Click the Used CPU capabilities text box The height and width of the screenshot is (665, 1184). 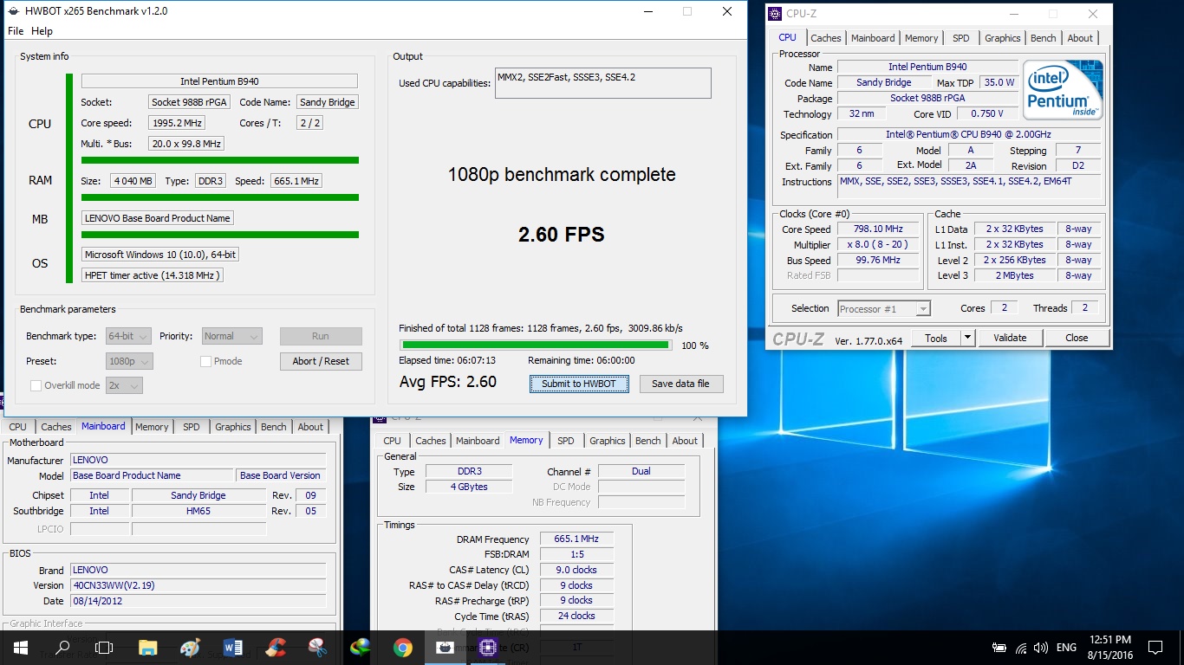[x=603, y=83]
